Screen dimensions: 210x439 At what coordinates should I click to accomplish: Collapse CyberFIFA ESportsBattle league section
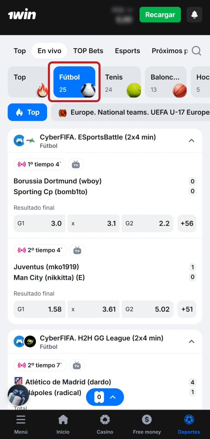[192, 141]
